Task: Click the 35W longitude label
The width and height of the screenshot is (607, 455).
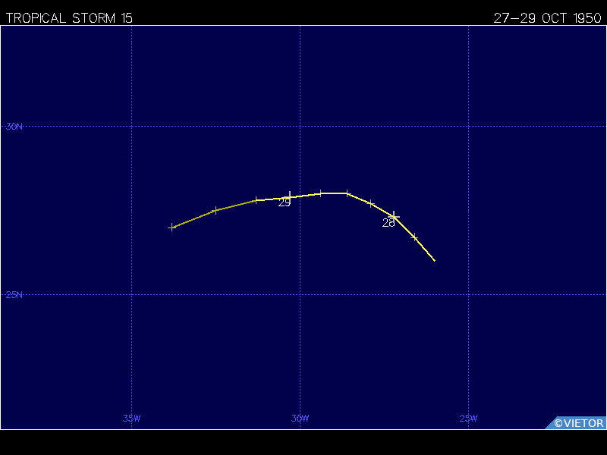Action: coord(131,419)
